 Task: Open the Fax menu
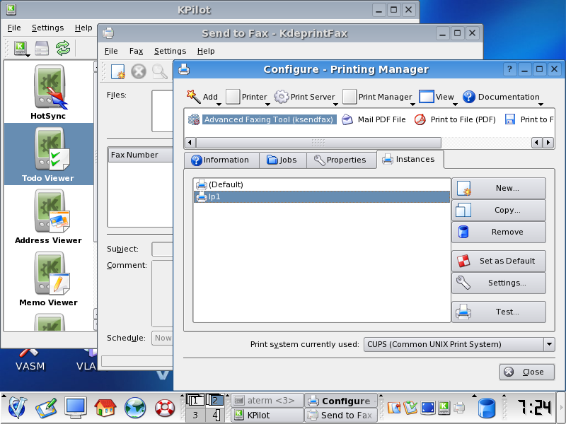click(136, 51)
